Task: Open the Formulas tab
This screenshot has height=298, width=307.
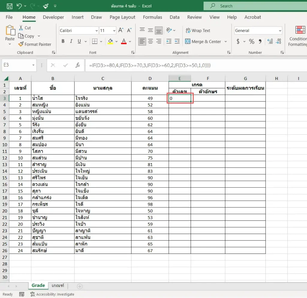Action: 152,17
